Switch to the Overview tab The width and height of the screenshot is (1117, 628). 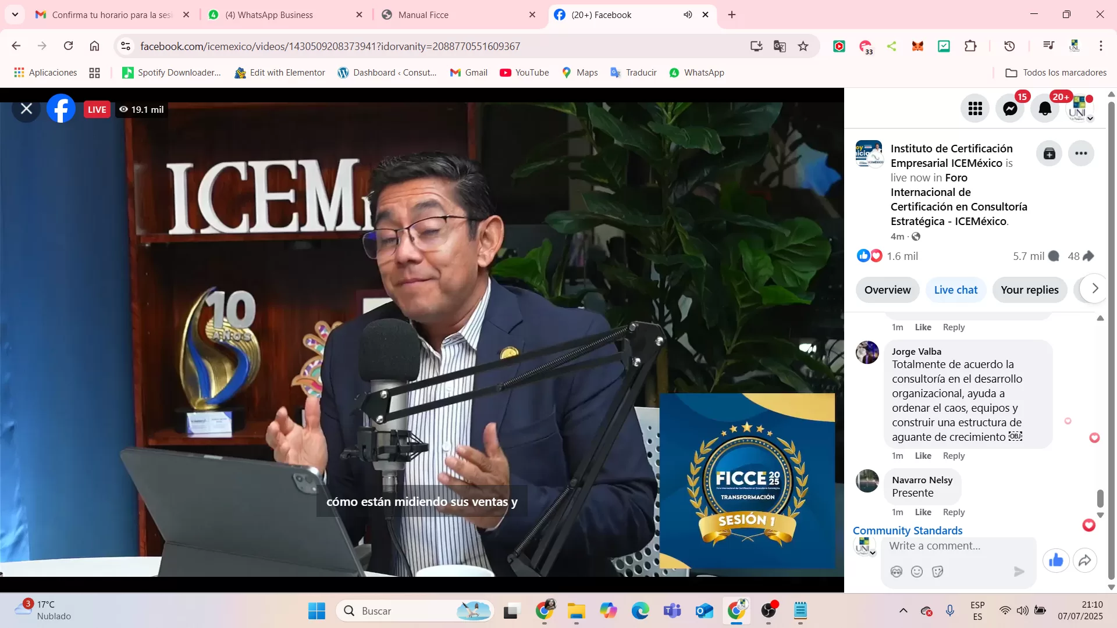(x=887, y=290)
